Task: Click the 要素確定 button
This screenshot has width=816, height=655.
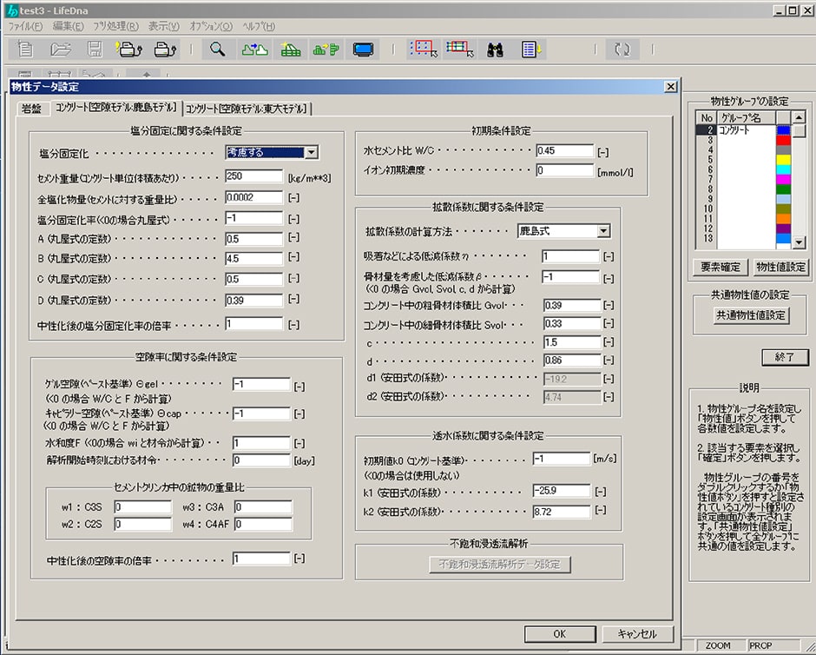Action: [721, 267]
